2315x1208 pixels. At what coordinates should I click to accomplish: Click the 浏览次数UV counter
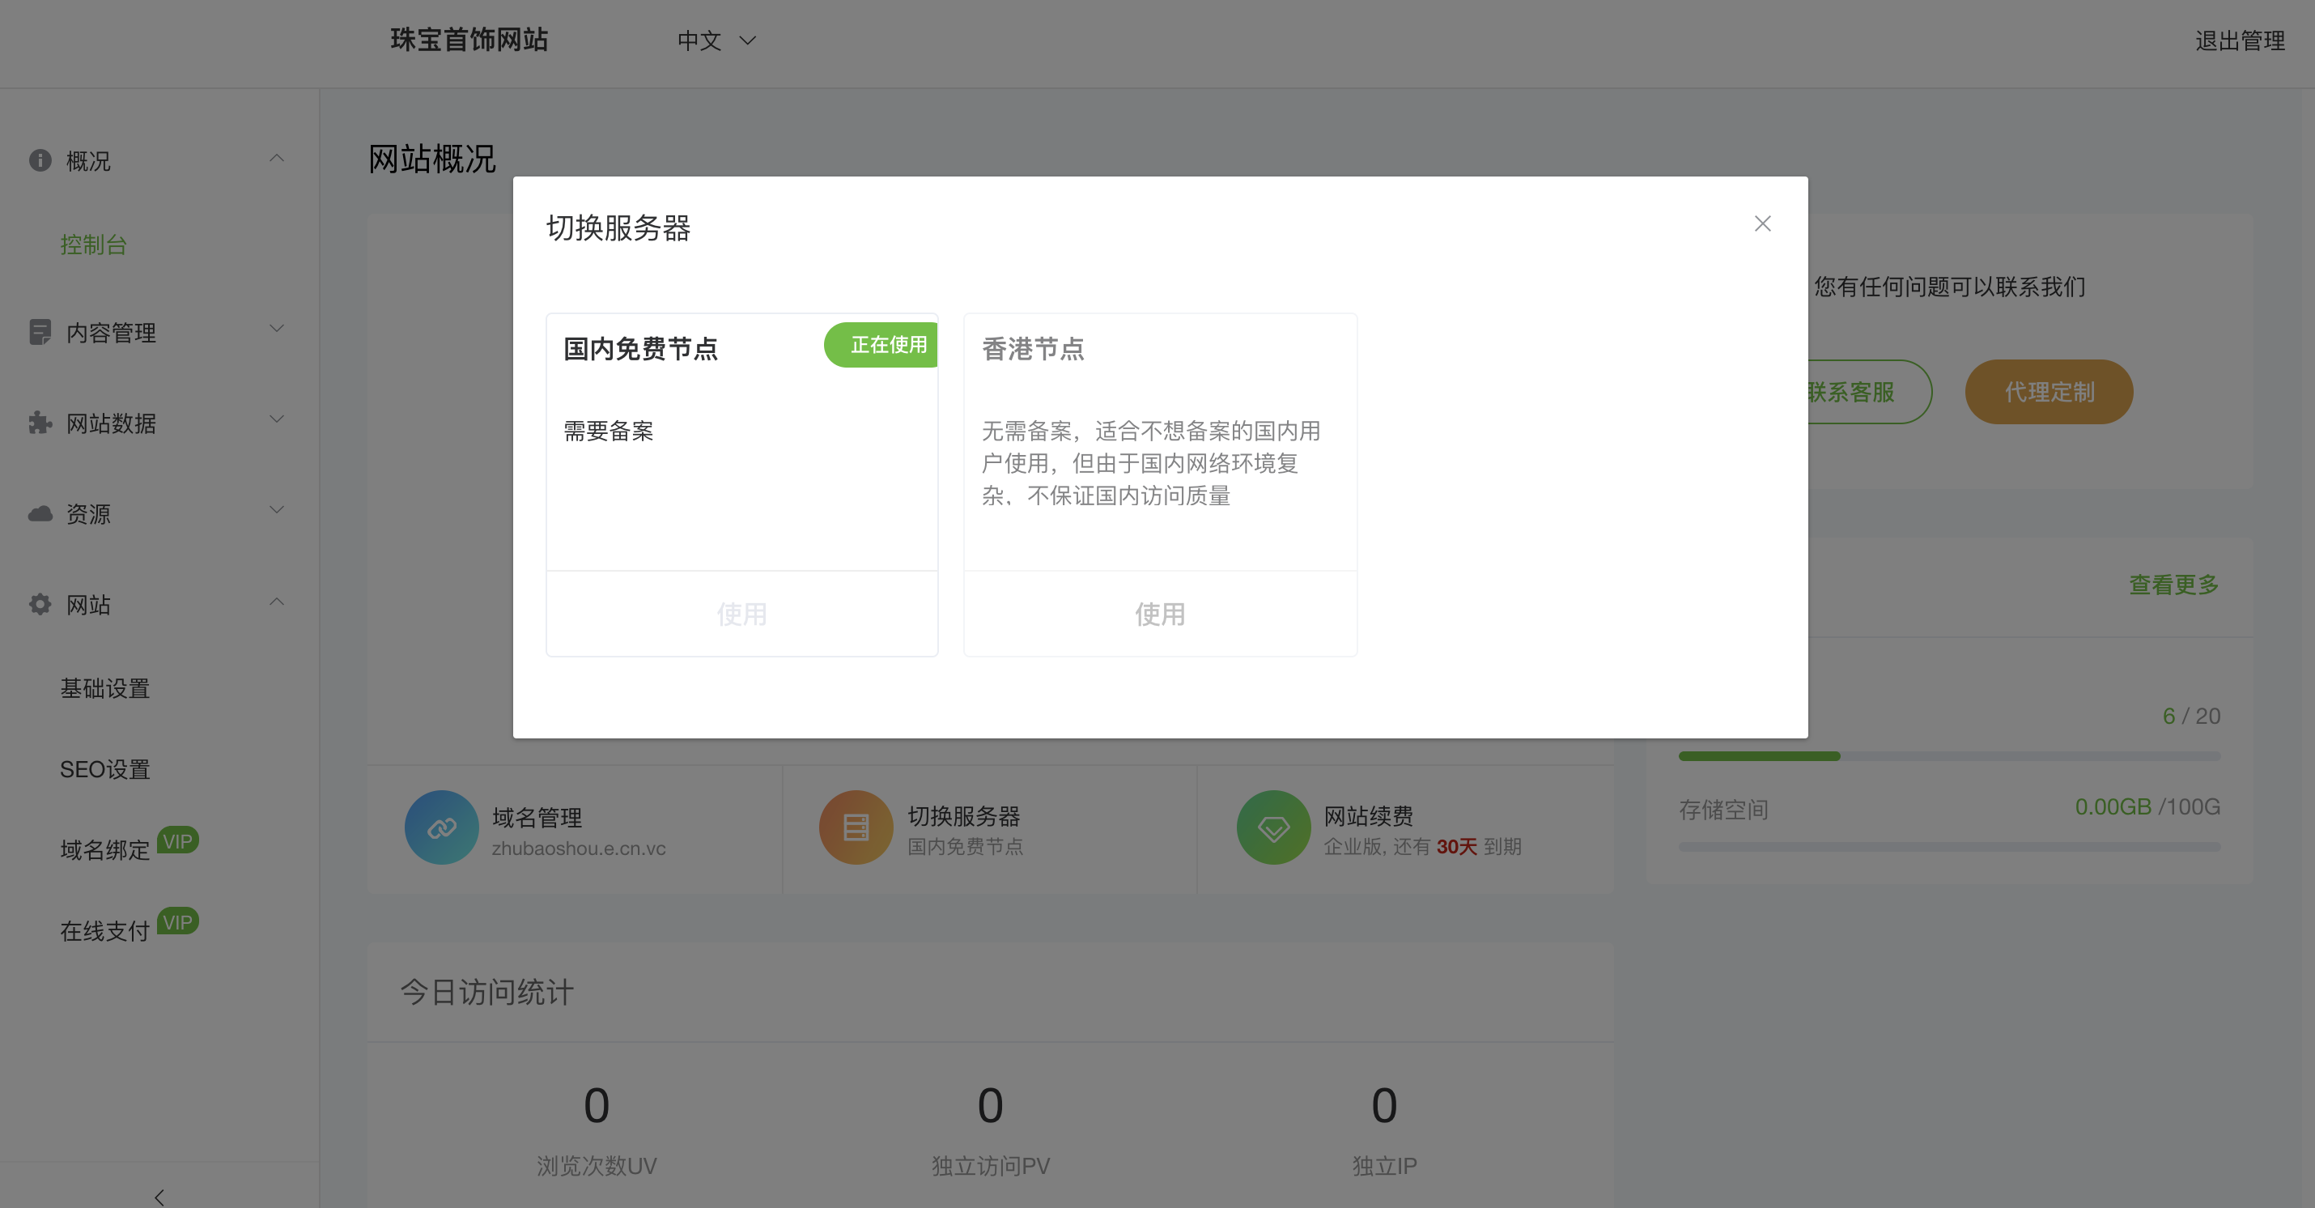pyautogui.click(x=597, y=1129)
